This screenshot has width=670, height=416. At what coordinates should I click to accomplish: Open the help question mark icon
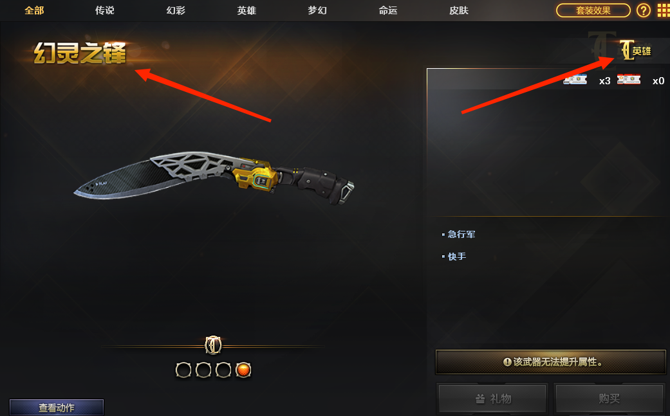click(643, 10)
